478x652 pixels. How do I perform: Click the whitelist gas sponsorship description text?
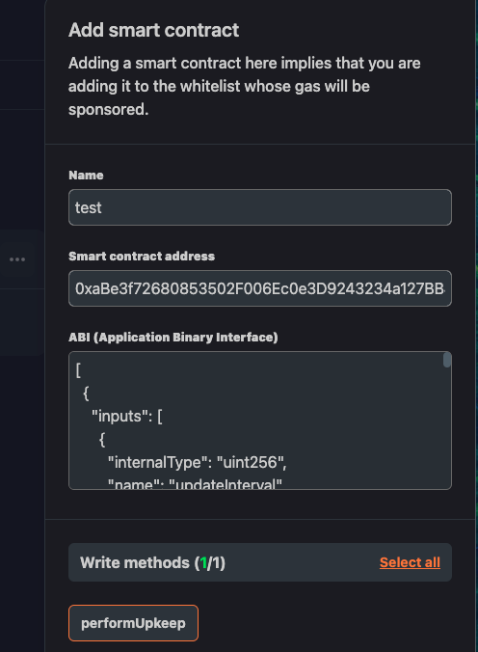coord(245,86)
